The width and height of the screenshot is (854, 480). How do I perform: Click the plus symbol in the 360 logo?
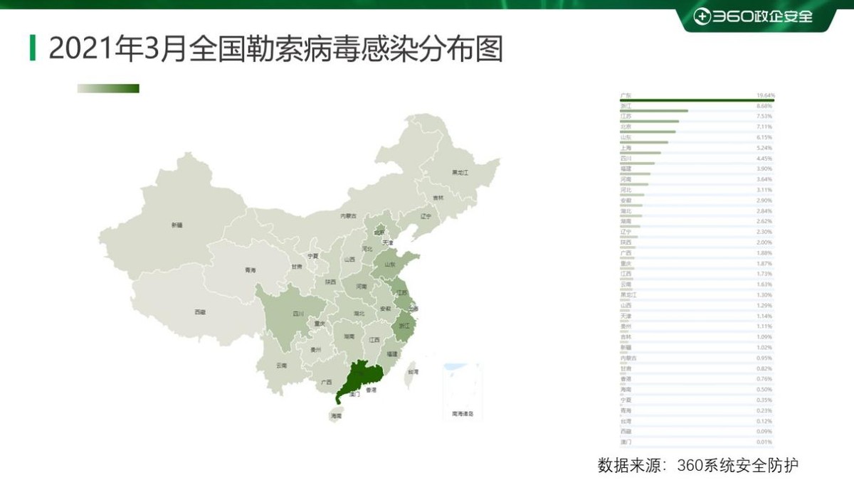[702, 15]
